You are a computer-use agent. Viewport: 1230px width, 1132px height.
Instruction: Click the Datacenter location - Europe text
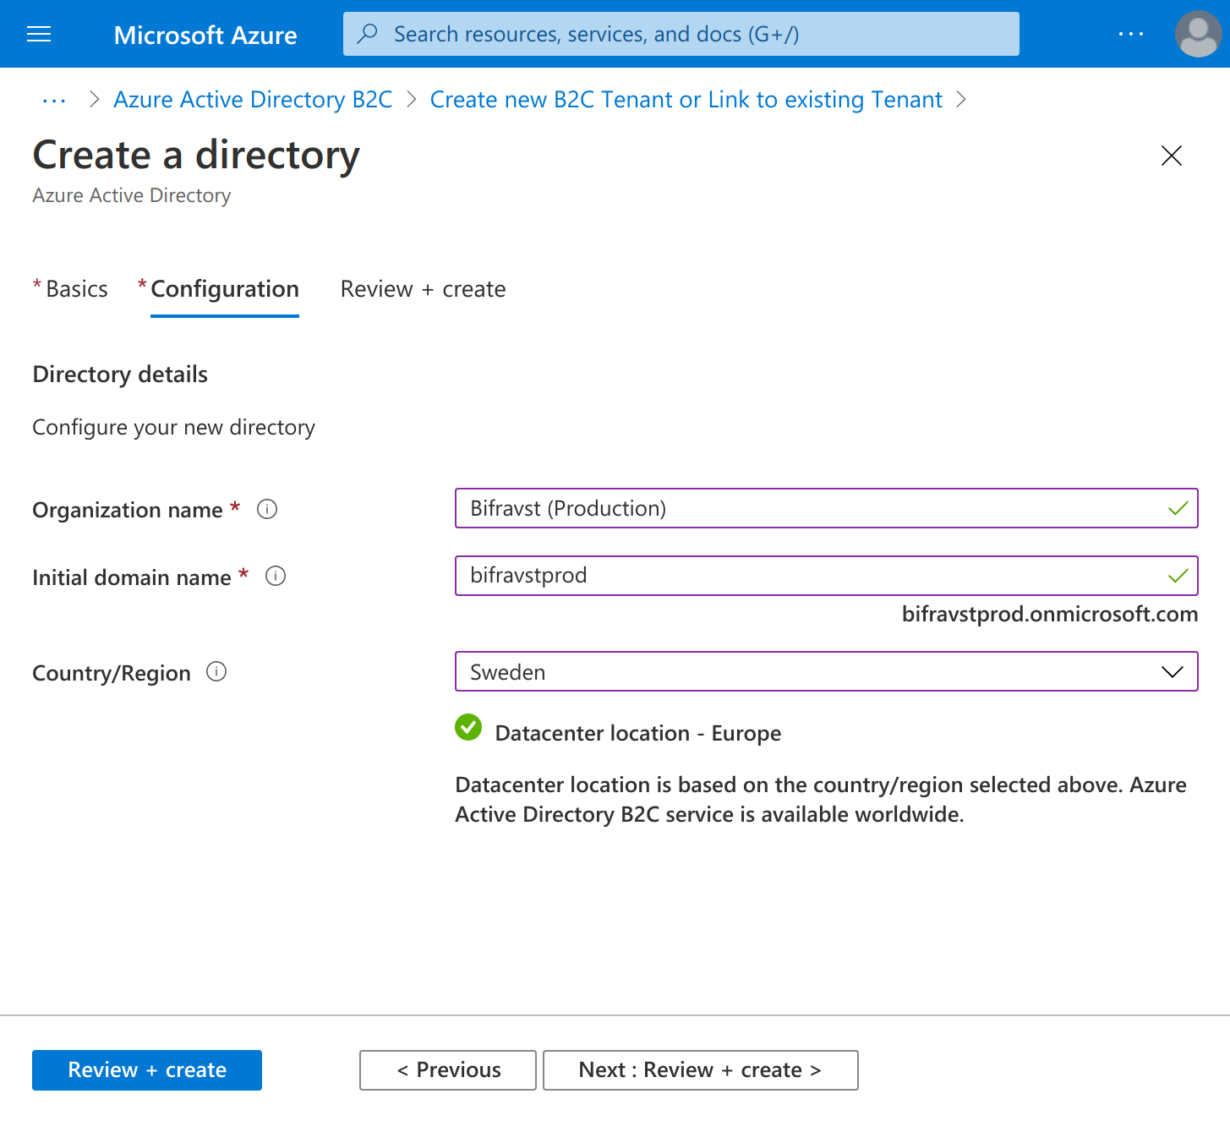pos(638,733)
